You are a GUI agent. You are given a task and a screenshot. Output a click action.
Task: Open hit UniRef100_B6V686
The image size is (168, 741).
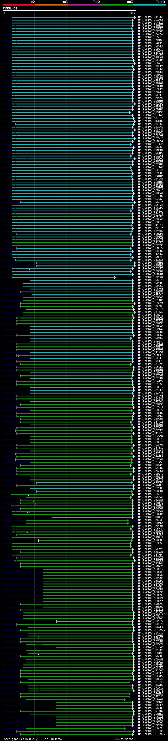coord(151,31)
